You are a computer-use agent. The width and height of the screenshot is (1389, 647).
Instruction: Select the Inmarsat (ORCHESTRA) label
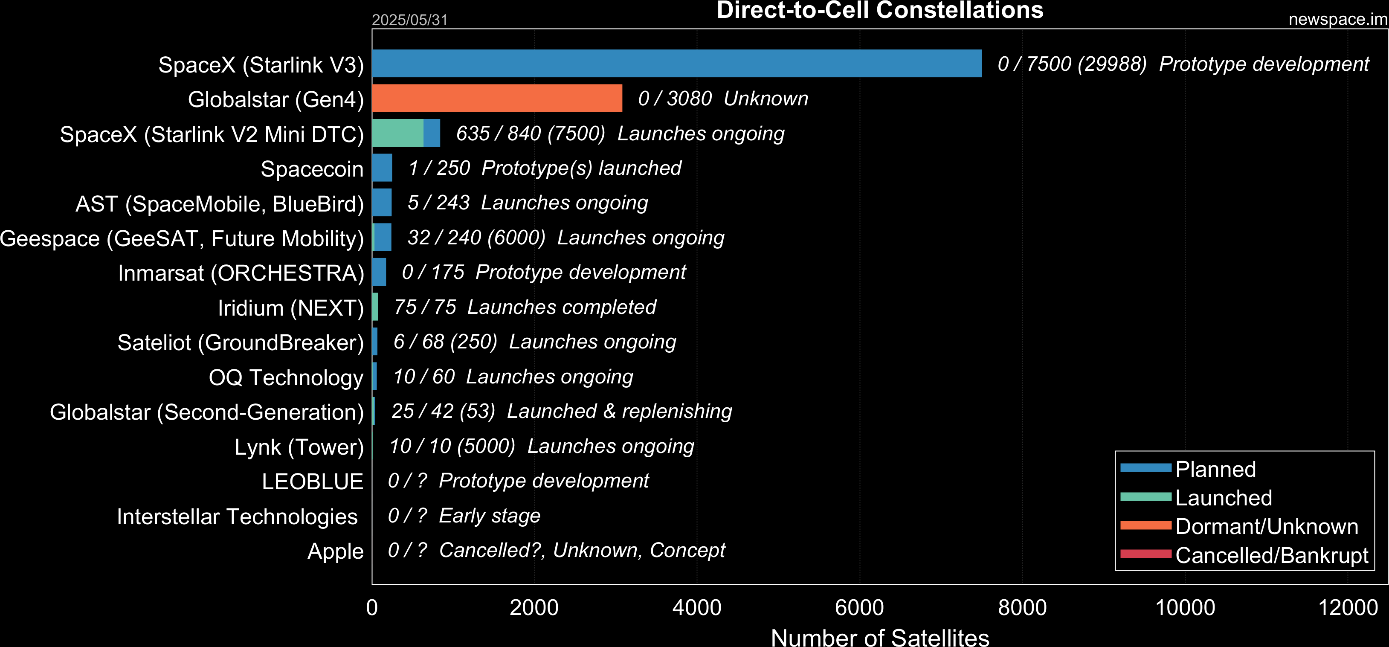pos(241,273)
